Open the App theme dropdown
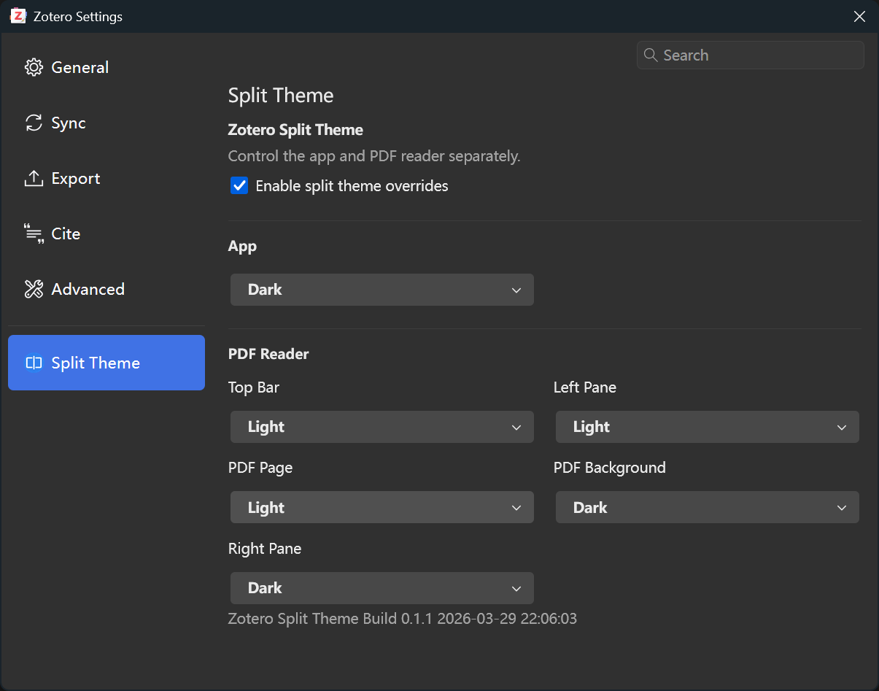Screen dimensions: 879x691 point(382,290)
